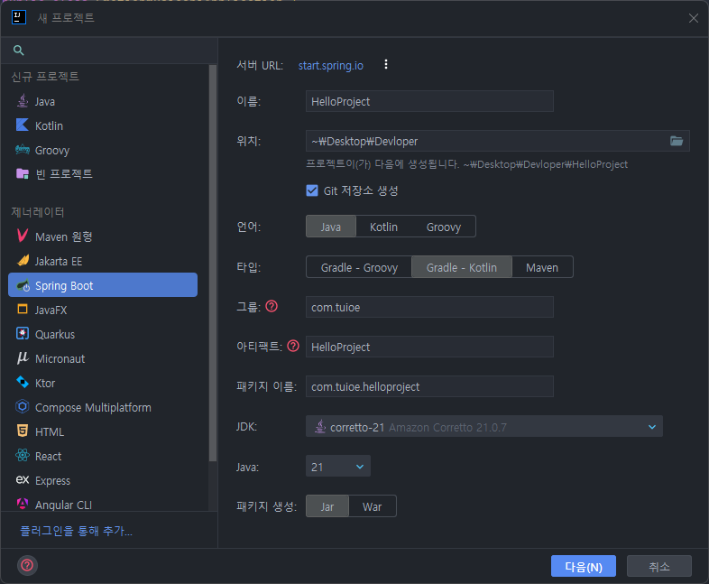709x584 pixels.
Task: Choose Gradle - Kotlin build type
Action: 462,267
